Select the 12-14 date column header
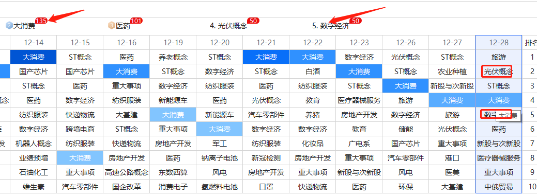The image size is (537, 196). click(x=34, y=43)
